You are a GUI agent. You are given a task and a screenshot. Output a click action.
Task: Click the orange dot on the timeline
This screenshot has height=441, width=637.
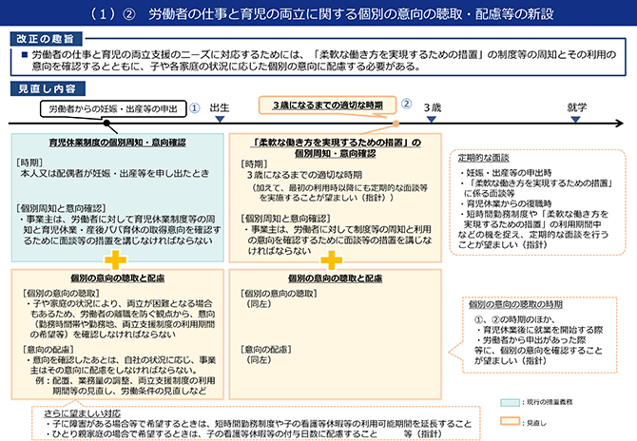click(x=396, y=124)
